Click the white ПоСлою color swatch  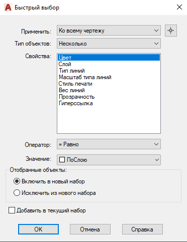tap(62, 160)
